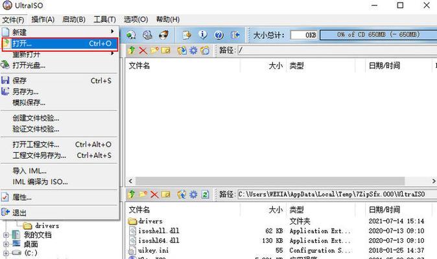This screenshot has height=259, width=437.
Task: Click red X delete icon in local pane
Action: (154, 194)
